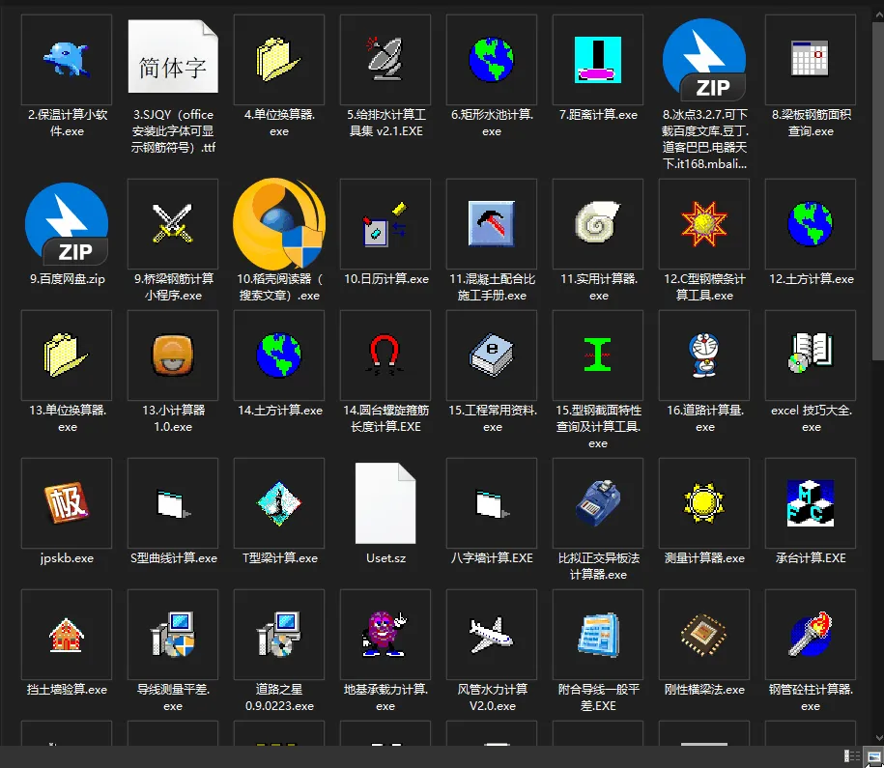The width and height of the screenshot is (884, 768).
Task: Select orange face icon of 13.小计算器1.0.exe
Action: tap(173, 356)
